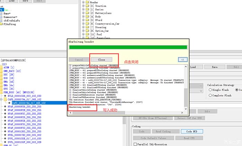Image resolution: width=242 pixels, height=146 pixels.
Task: Select the Complete Flash radio button
Action: [x=210, y=95]
